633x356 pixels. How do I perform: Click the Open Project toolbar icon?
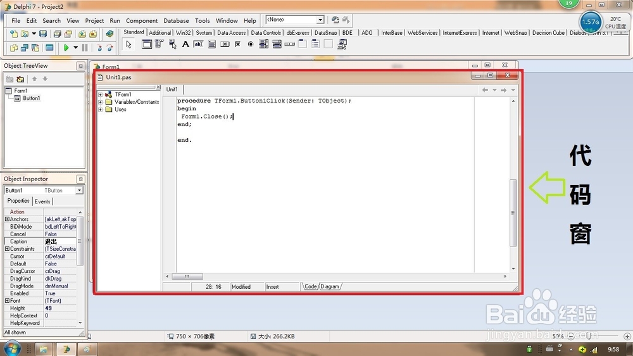click(x=68, y=34)
